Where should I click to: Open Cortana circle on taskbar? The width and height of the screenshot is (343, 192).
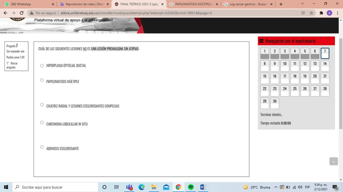pyautogui.click(x=104, y=187)
